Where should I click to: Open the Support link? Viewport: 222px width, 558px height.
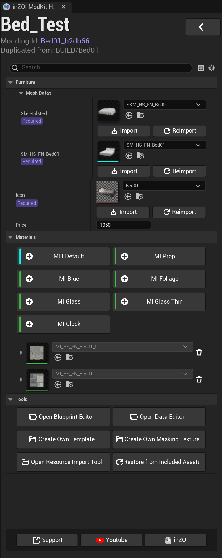coord(47,540)
